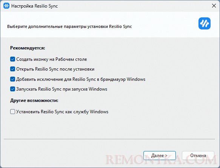Enable 'Установить Resilio Sync как службу Windows'
Screen dimensions: 220x168
point(12,112)
